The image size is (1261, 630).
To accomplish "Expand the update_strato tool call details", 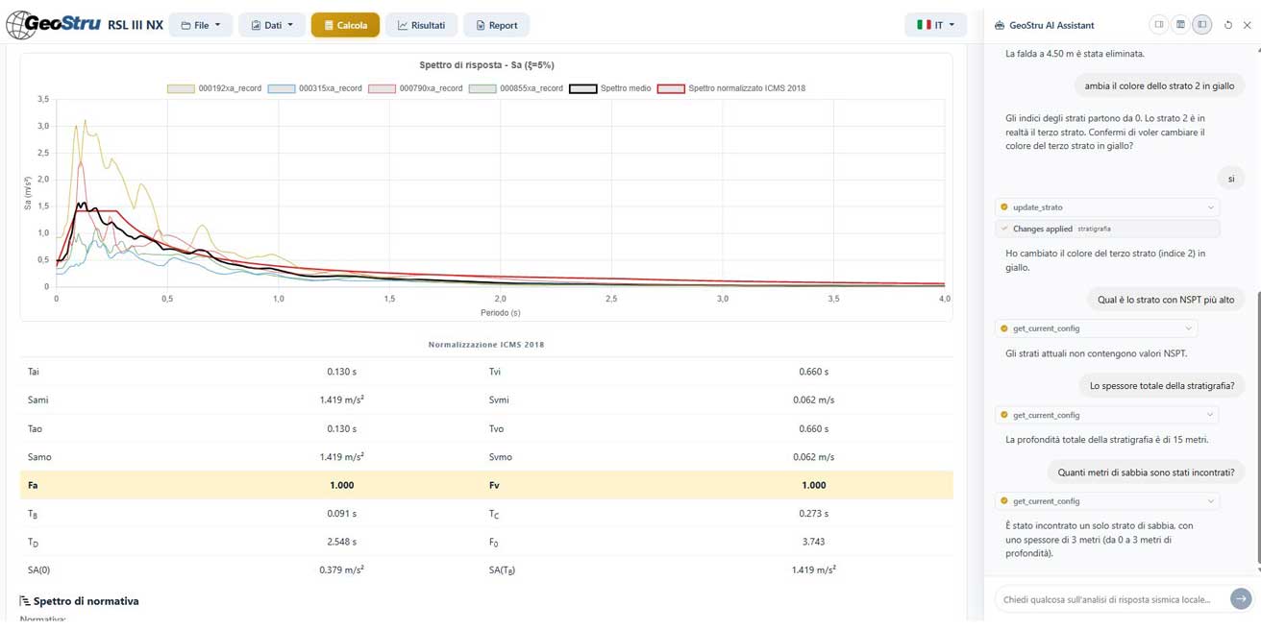I will [1210, 207].
